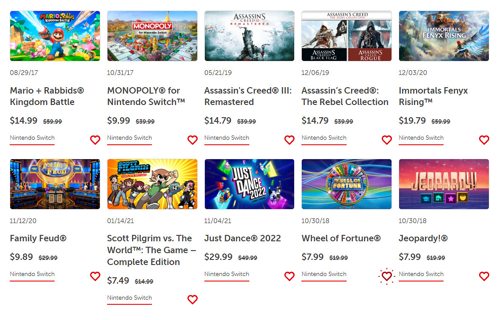This screenshot has width=499, height=320.
Task: Open the Mario + Rabbids Kingdom Battle title
Action: (x=47, y=96)
